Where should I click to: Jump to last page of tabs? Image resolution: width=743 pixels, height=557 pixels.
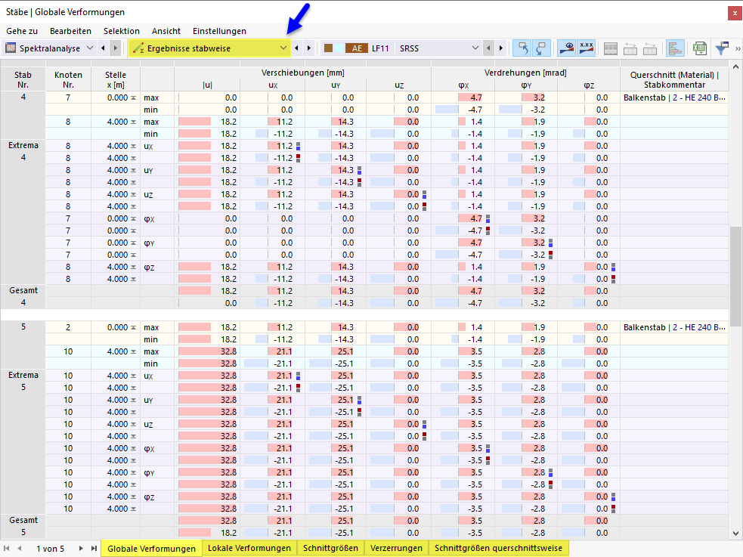click(94, 549)
